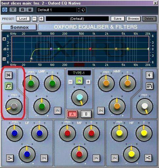Select the green LMF node on graph
Screen dimensions: 159x168
click(59, 49)
